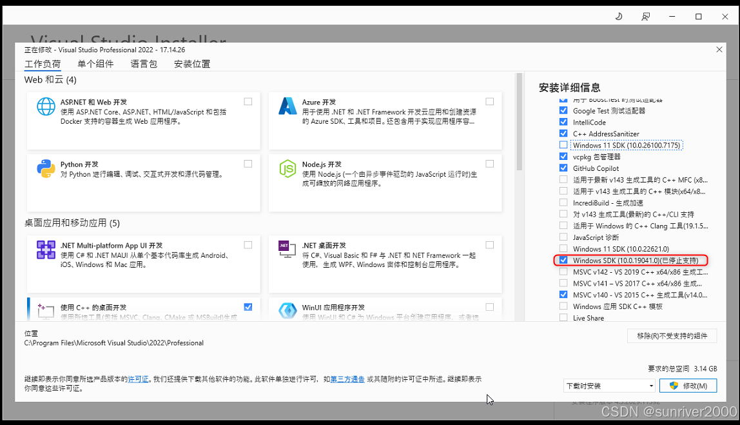Check the Node.js development workload checkbox
740x425 pixels.
[x=490, y=164]
